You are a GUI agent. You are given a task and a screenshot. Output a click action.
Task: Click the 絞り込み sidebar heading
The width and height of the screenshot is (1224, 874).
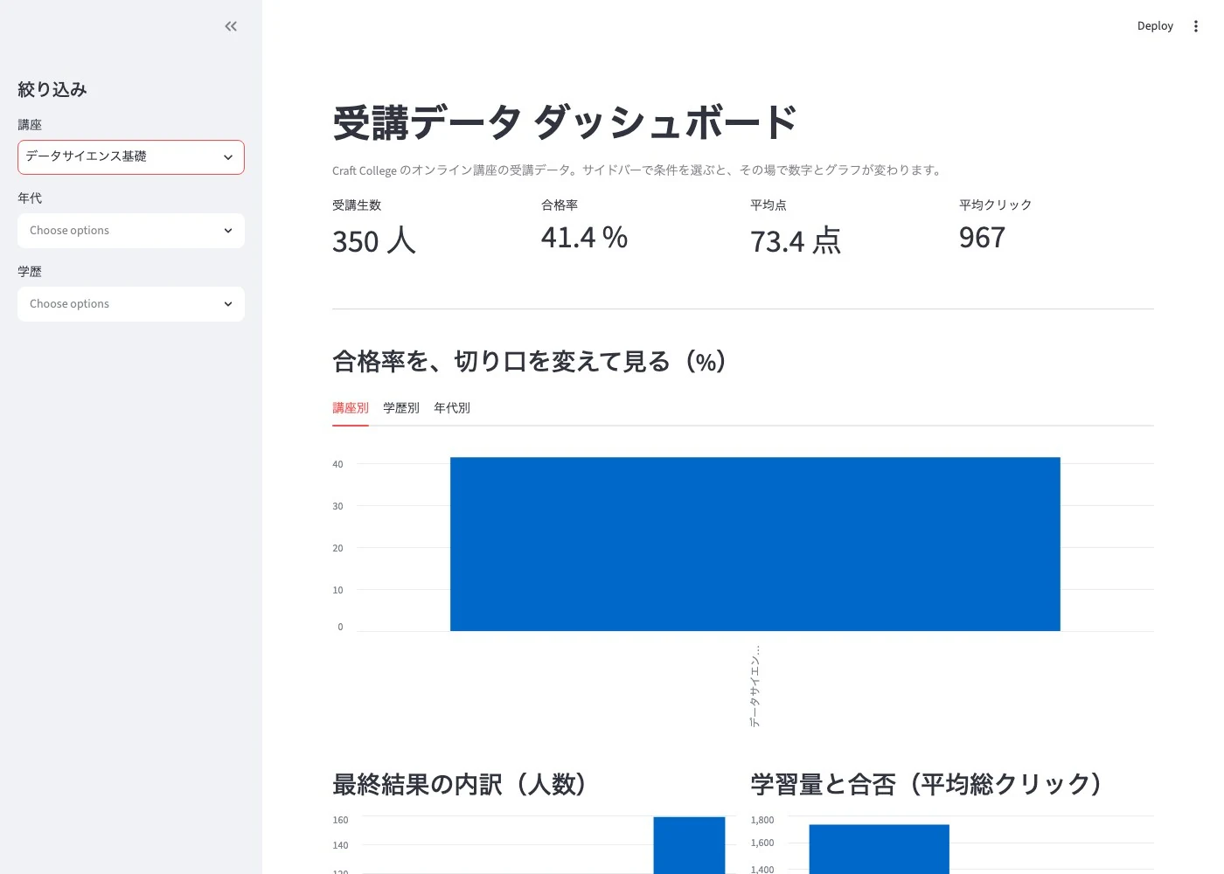(x=52, y=89)
